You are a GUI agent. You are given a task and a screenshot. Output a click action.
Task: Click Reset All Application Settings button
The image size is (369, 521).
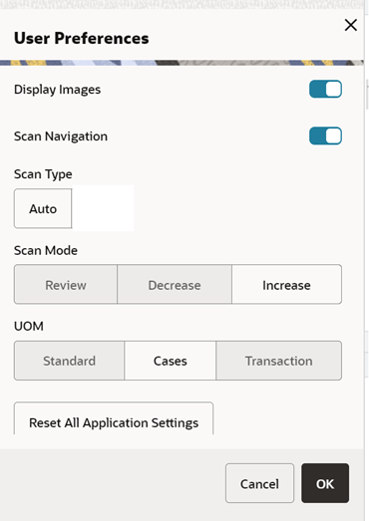tap(114, 419)
